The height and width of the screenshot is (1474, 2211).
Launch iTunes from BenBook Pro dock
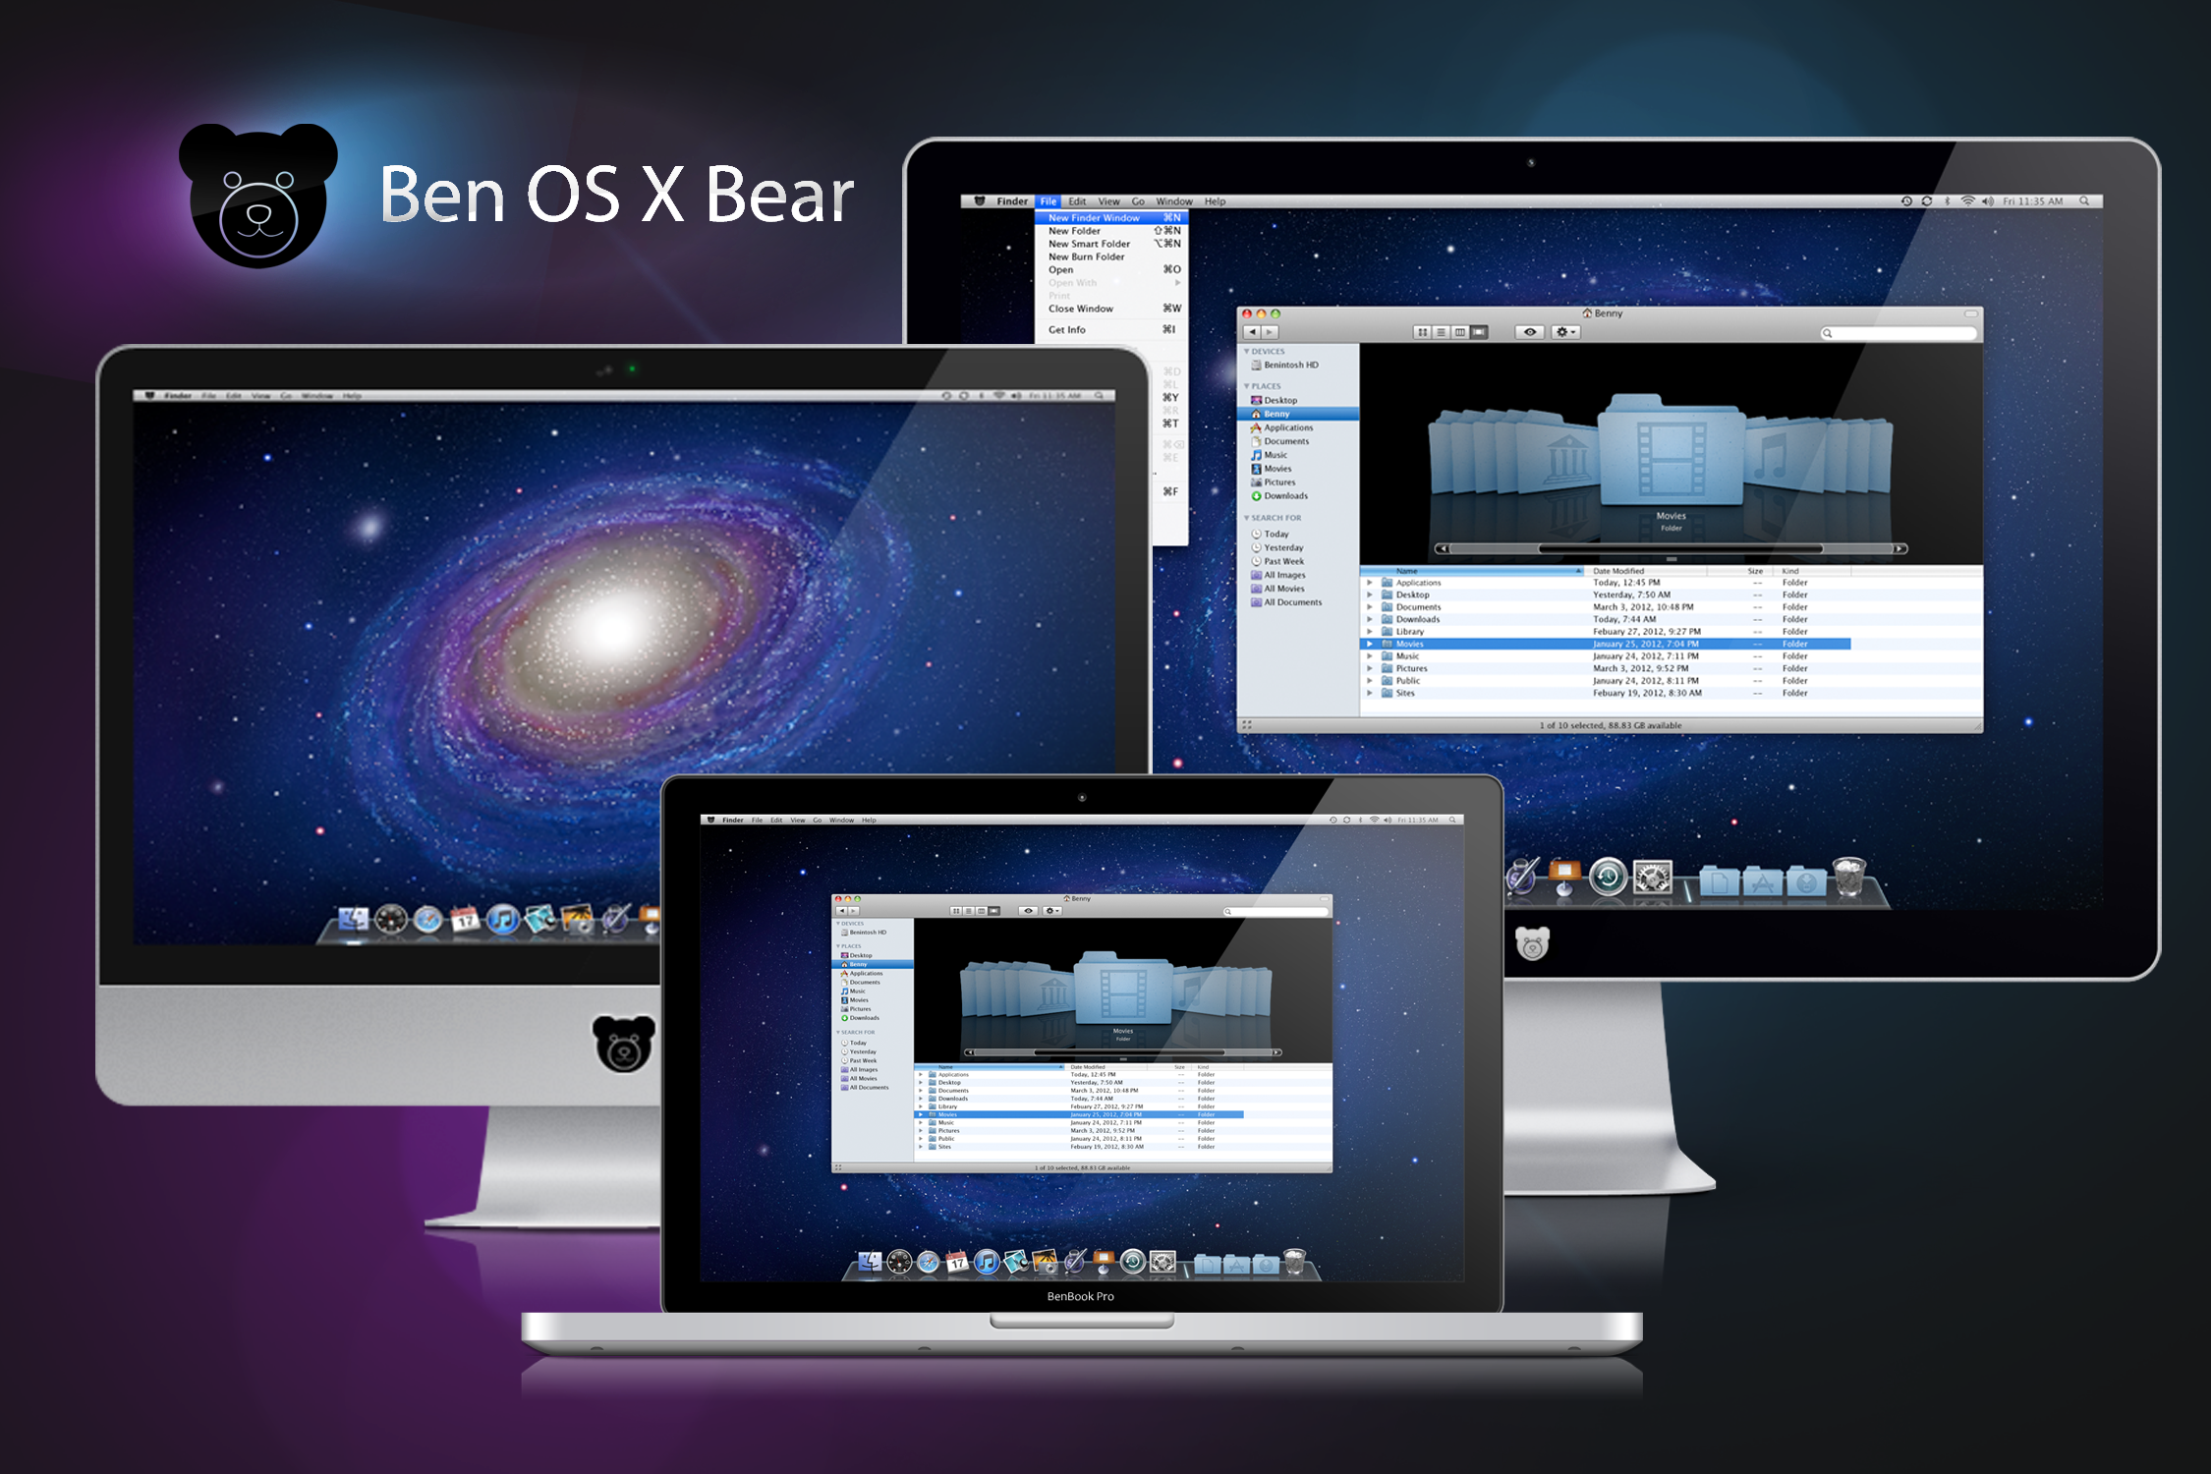click(x=987, y=1262)
